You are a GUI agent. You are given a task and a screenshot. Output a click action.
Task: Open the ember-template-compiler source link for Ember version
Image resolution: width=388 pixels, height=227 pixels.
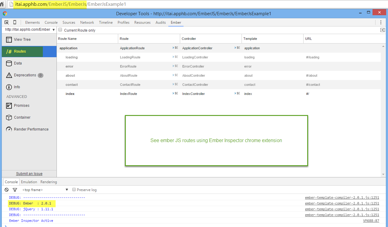pyautogui.click(x=342, y=203)
